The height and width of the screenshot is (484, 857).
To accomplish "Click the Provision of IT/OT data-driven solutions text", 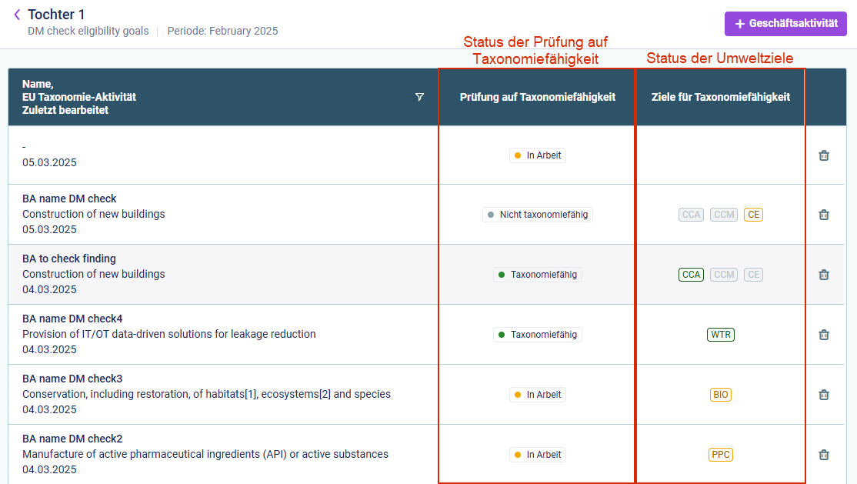I will click(169, 334).
